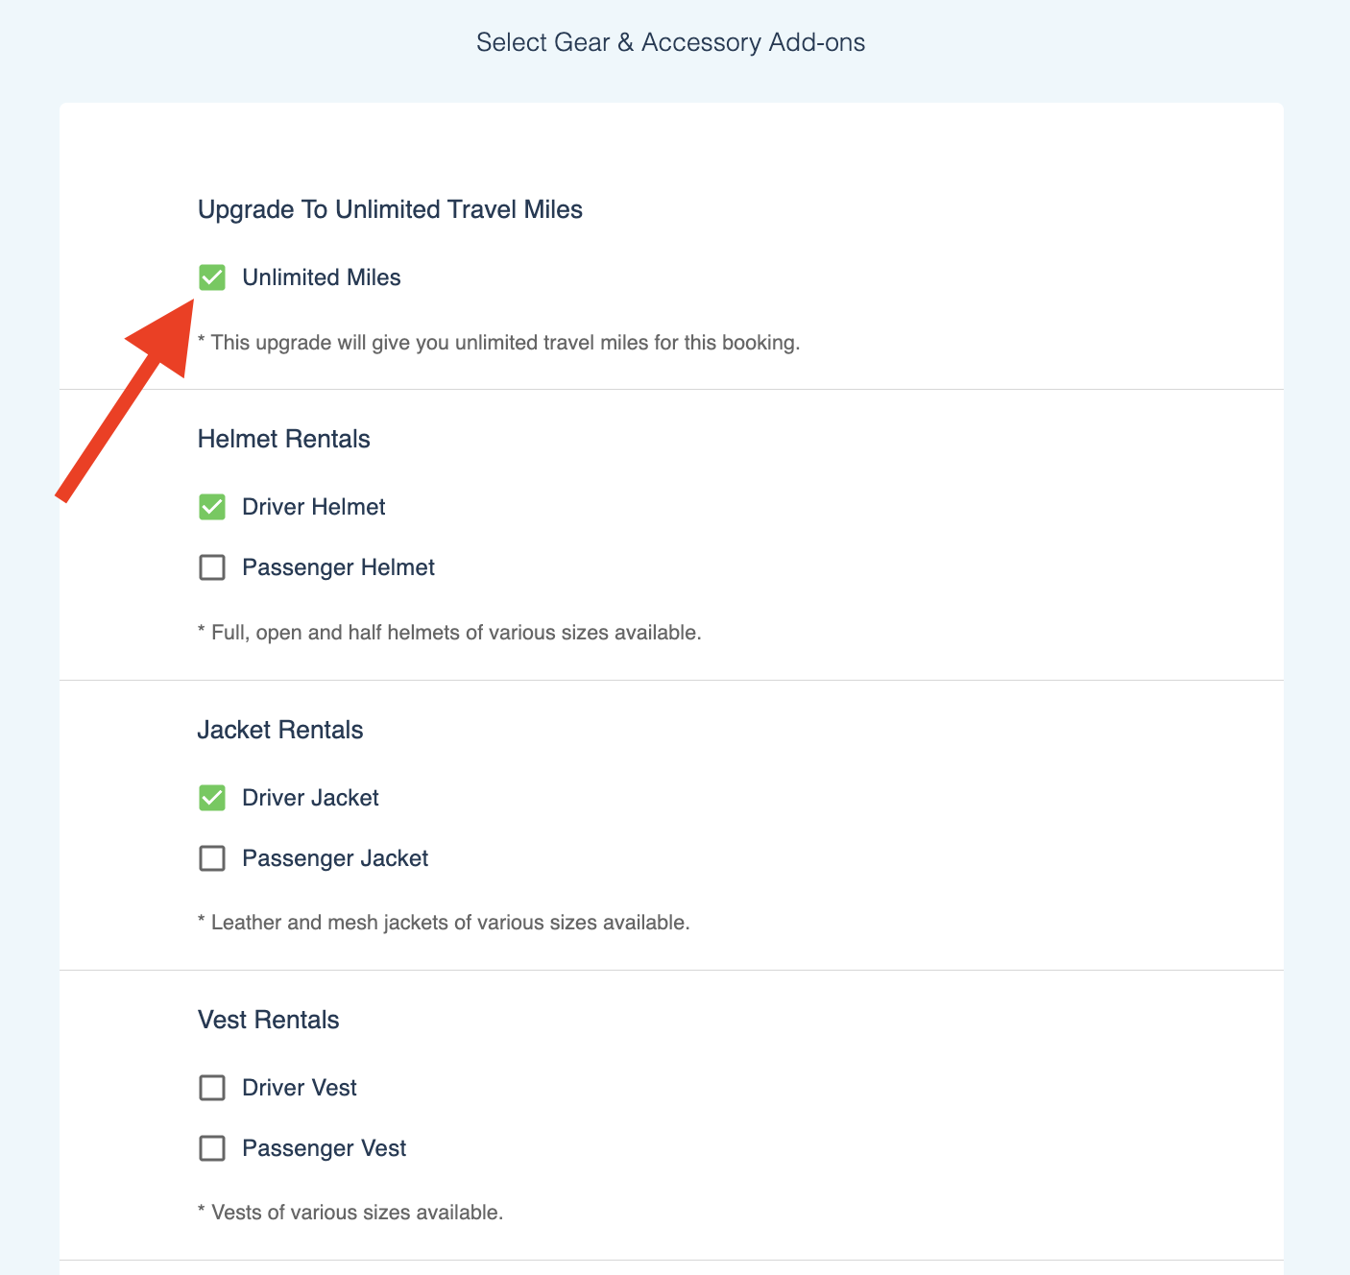This screenshot has width=1350, height=1275.
Task: Click the 'Passenger Helmet' label text
Action: (338, 567)
